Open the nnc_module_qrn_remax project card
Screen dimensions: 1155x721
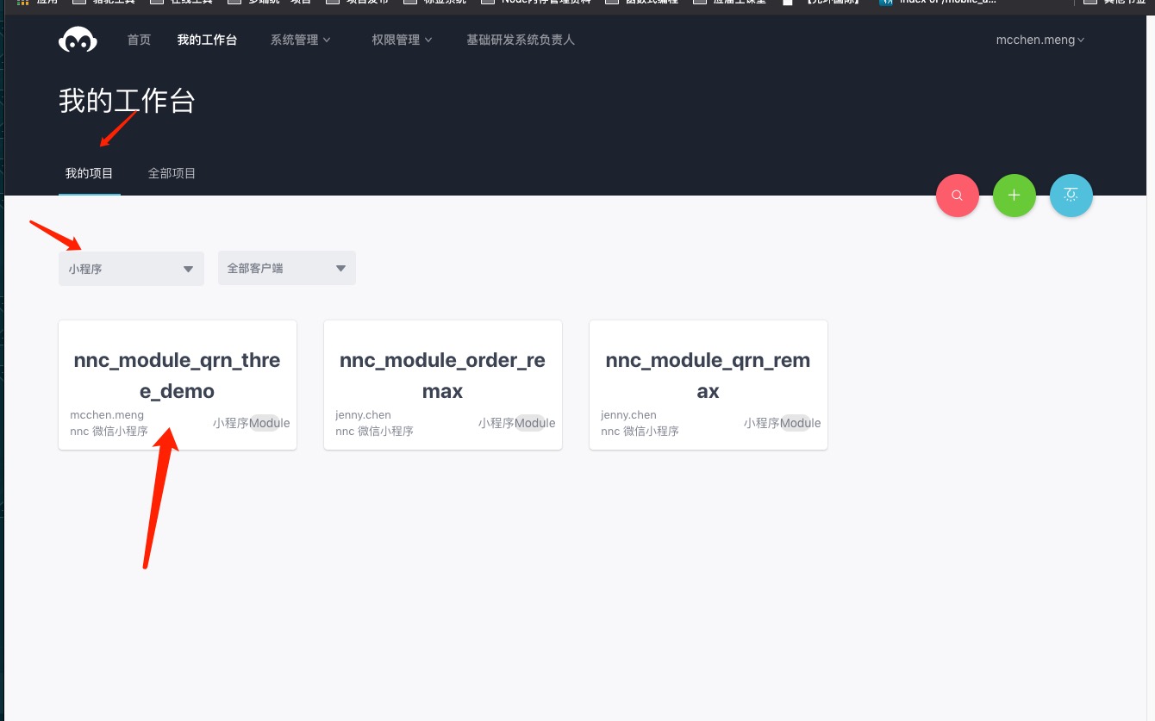click(709, 385)
